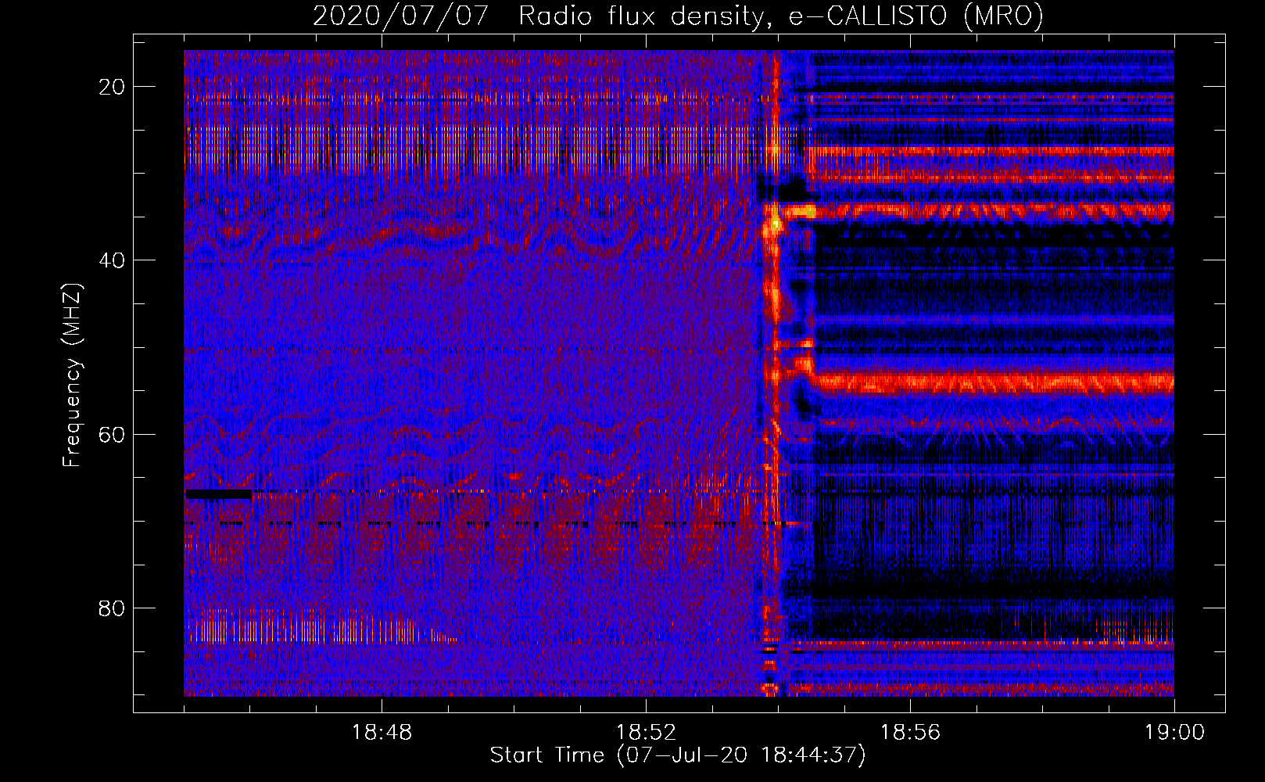Click the 'Start Time (07-Jul-20 18:44:37)' label
The height and width of the screenshot is (782, 1265).
(x=678, y=755)
